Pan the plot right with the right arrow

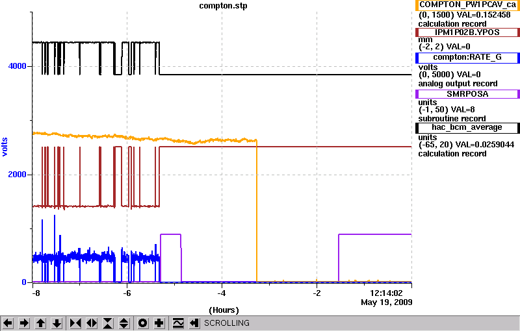tap(24, 323)
